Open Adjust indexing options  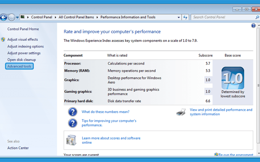click(x=26, y=46)
